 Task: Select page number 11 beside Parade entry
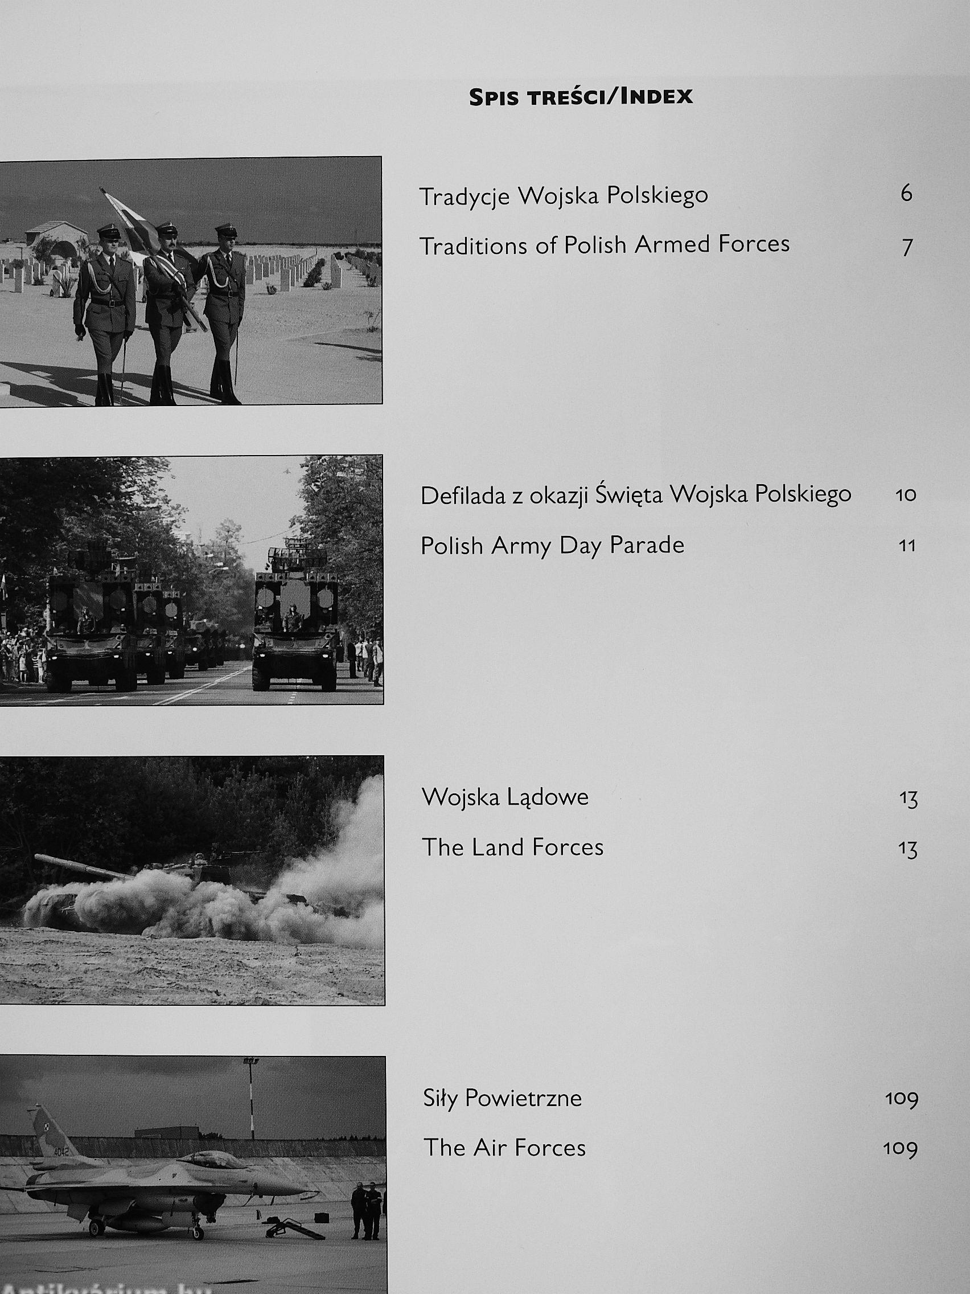906,546
